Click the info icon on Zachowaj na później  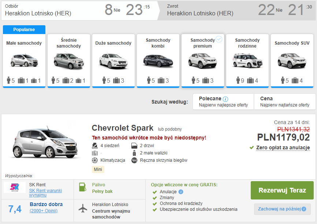click(x=303, y=209)
